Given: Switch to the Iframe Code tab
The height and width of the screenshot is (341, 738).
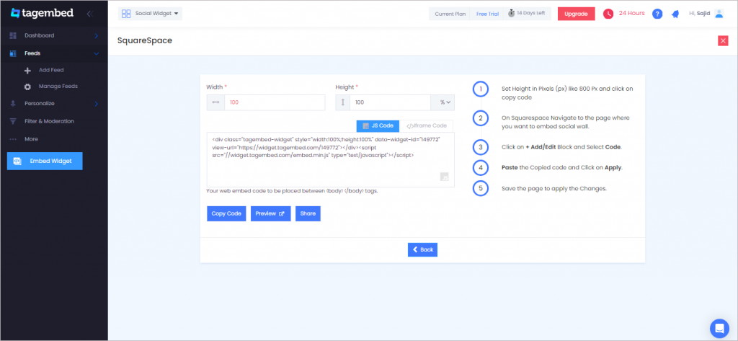Looking at the screenshot, I should tap(426, 125).
